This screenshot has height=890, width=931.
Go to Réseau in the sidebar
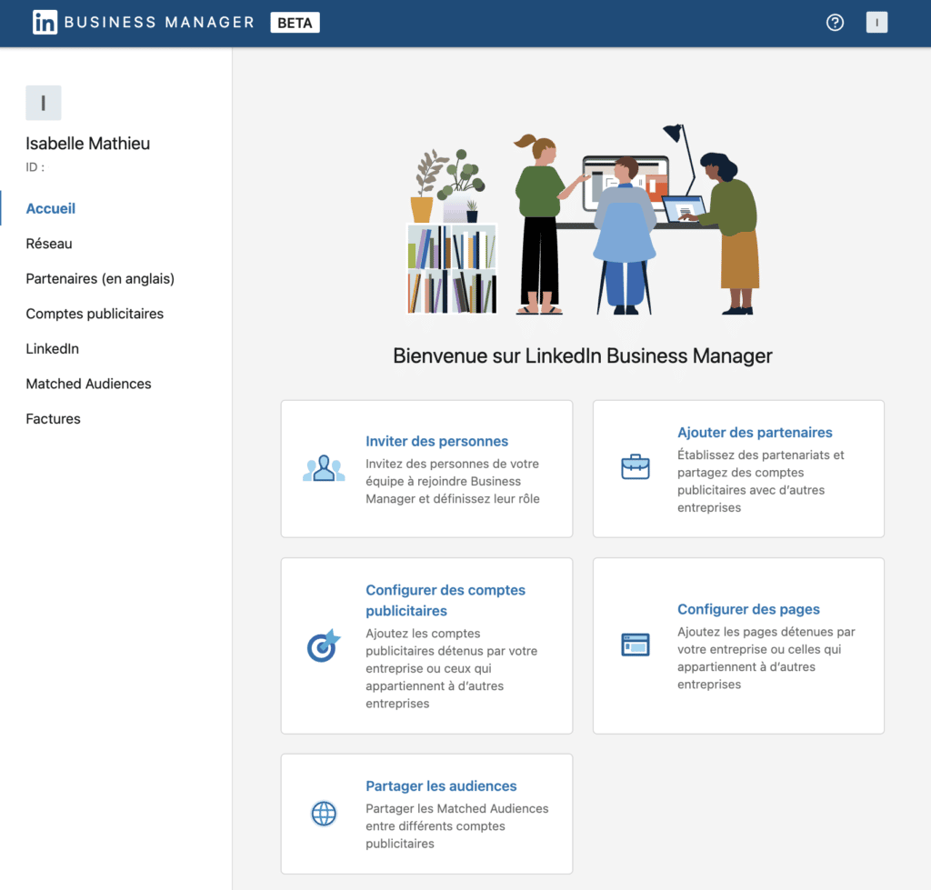(49, 244)
